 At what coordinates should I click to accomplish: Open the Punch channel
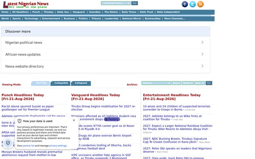(36, 12)
